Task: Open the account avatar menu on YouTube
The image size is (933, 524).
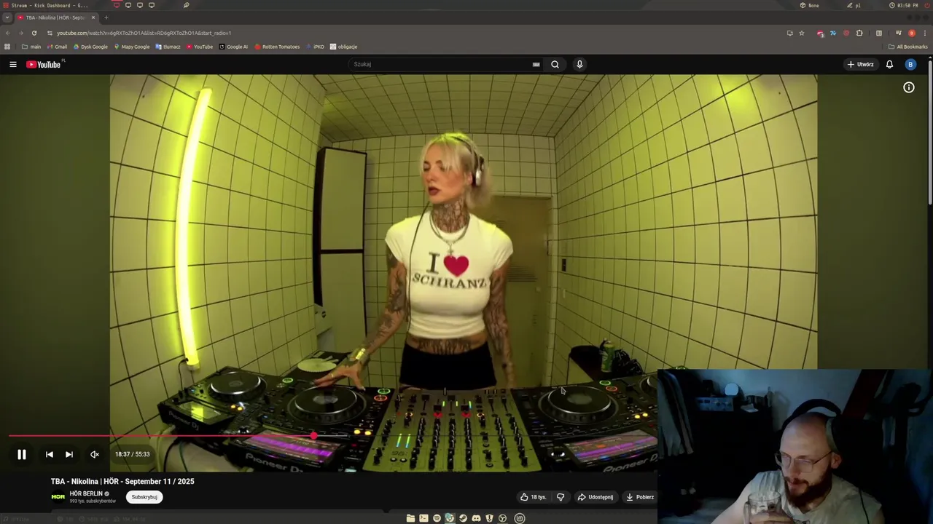Action: point(910,64)
